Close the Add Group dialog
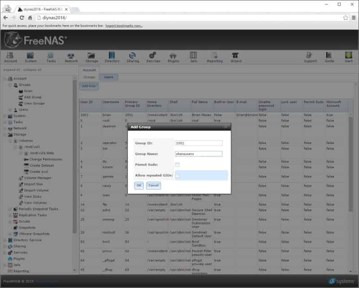This screenshot has width=359, height=288. [x=226, y=127]
